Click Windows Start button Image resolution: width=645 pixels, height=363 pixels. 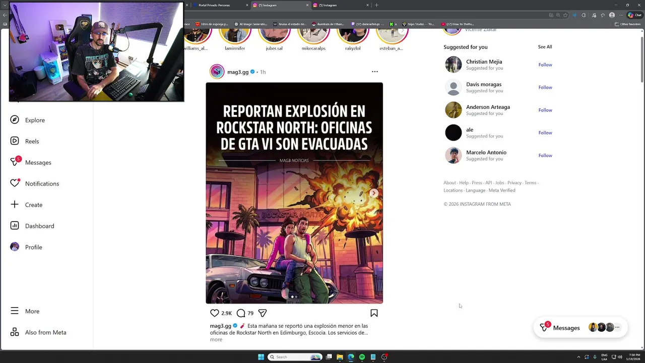261,357
